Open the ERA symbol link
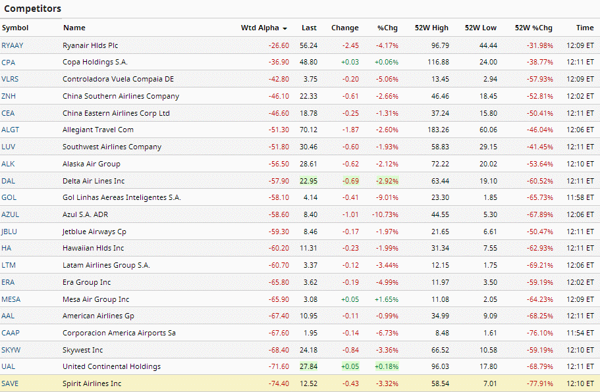The image size is (600, 392). (8, 282)
